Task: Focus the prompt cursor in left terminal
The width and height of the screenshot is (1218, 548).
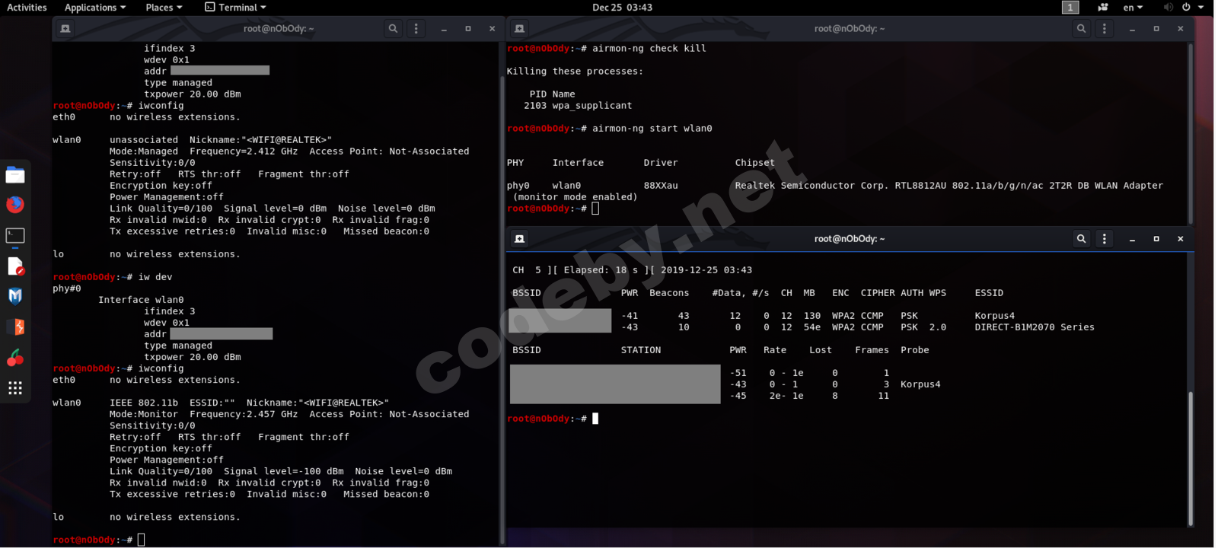Action: click(141, 540)
